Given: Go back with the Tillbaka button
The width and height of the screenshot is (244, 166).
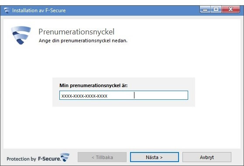Looking at the screenshot, I should (x=102, y=157).
